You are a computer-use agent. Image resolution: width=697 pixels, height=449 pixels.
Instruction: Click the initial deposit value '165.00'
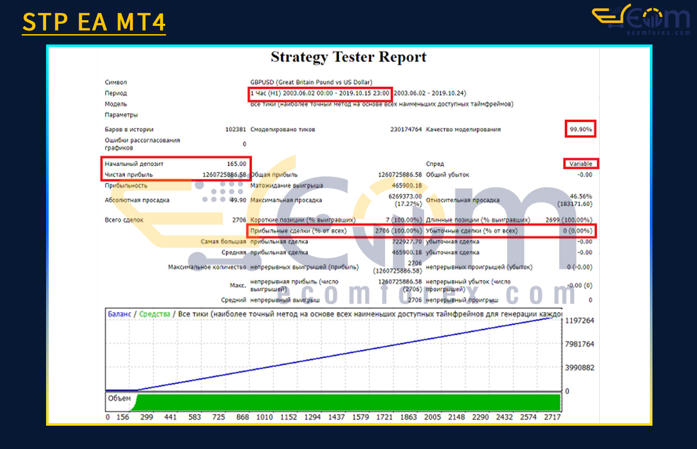click(236, 163)
